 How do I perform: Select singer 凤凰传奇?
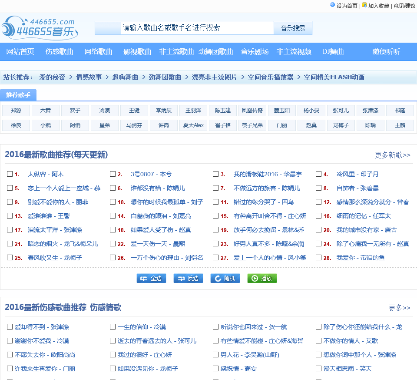coord(252,111)
